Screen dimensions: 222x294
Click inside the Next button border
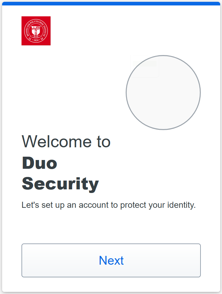(111, 260)
